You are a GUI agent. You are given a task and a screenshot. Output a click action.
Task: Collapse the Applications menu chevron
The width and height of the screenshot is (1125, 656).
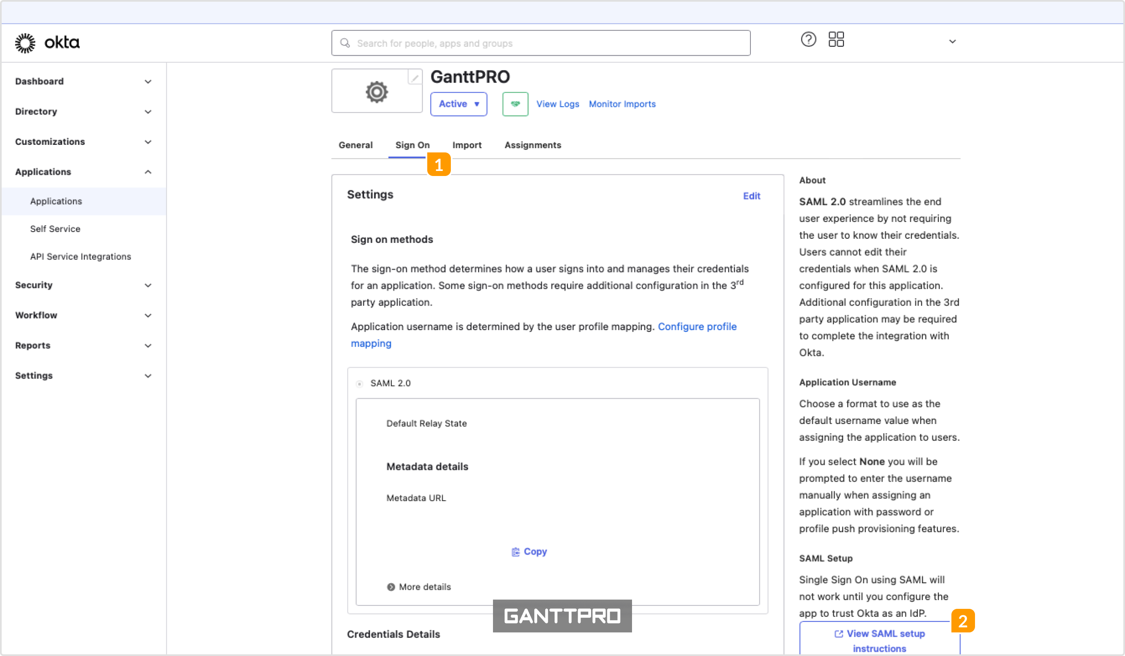[x=148, y=172]
